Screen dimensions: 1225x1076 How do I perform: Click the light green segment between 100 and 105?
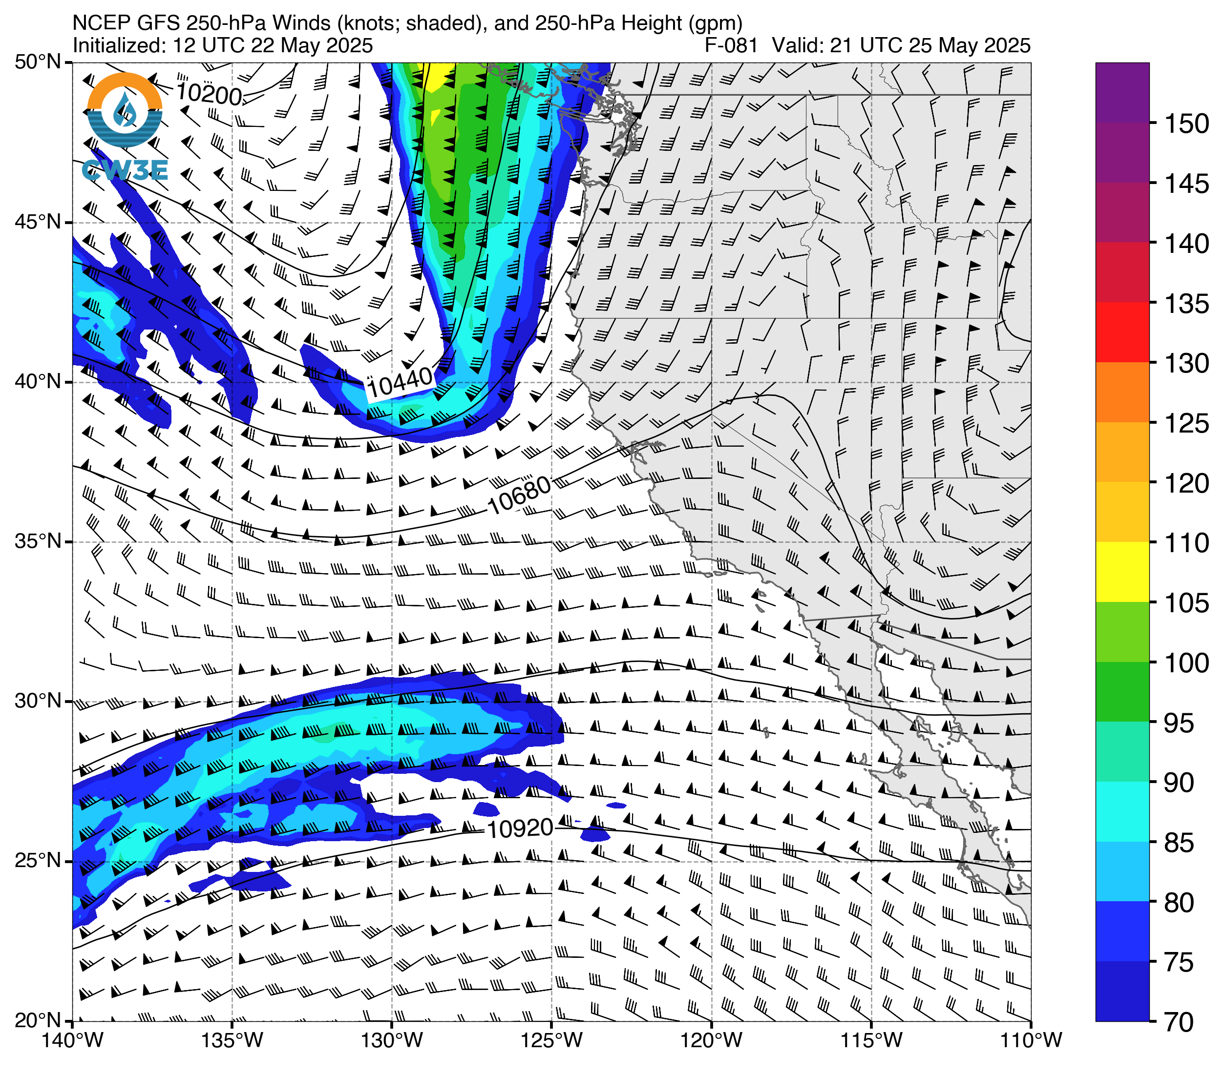pos(1122,632)
